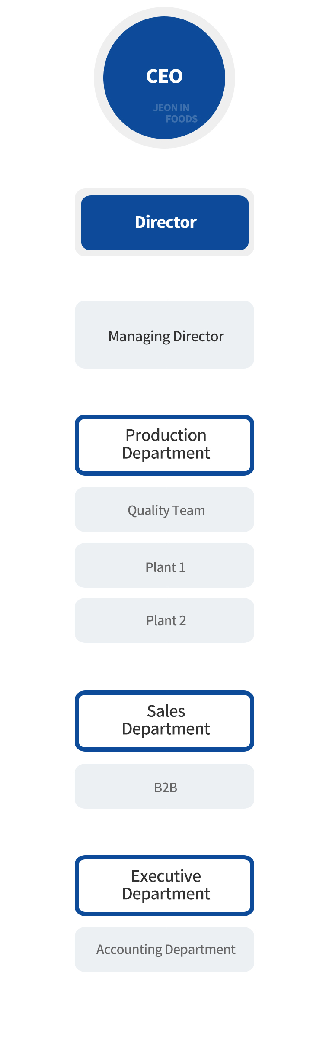The image size is (332, 1047).
Task: Click the connector line between B2B and Executive
Action: pyautogui.click(x=166, y=832)
